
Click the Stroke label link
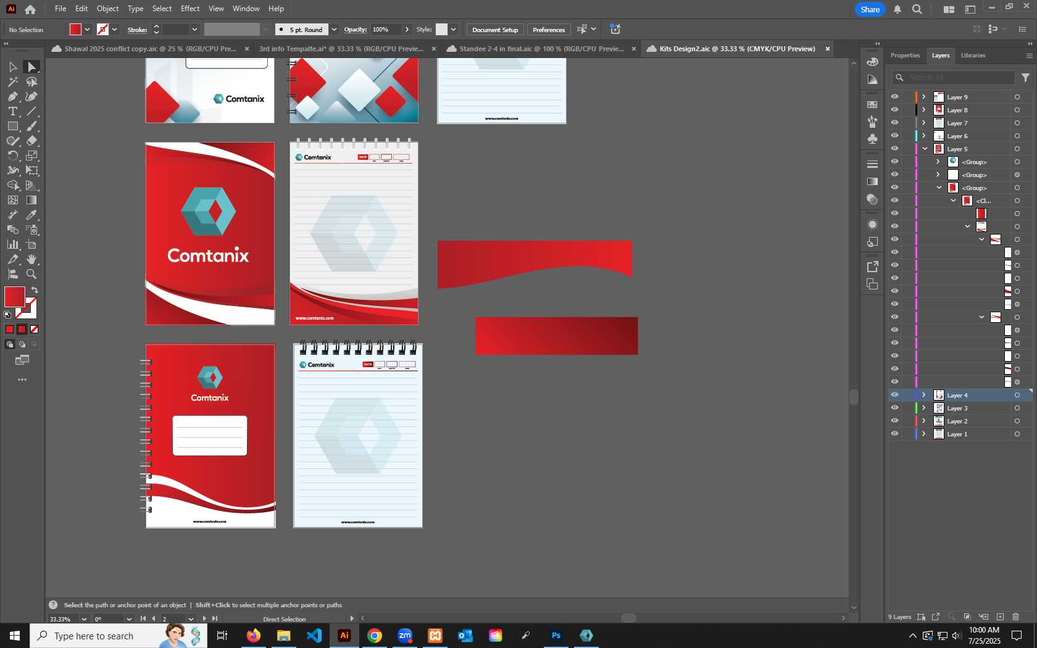[x=137, y=30]
